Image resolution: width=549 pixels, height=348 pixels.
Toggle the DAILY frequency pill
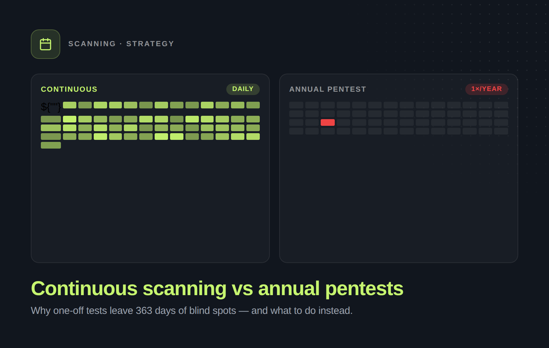coord(243,89)
